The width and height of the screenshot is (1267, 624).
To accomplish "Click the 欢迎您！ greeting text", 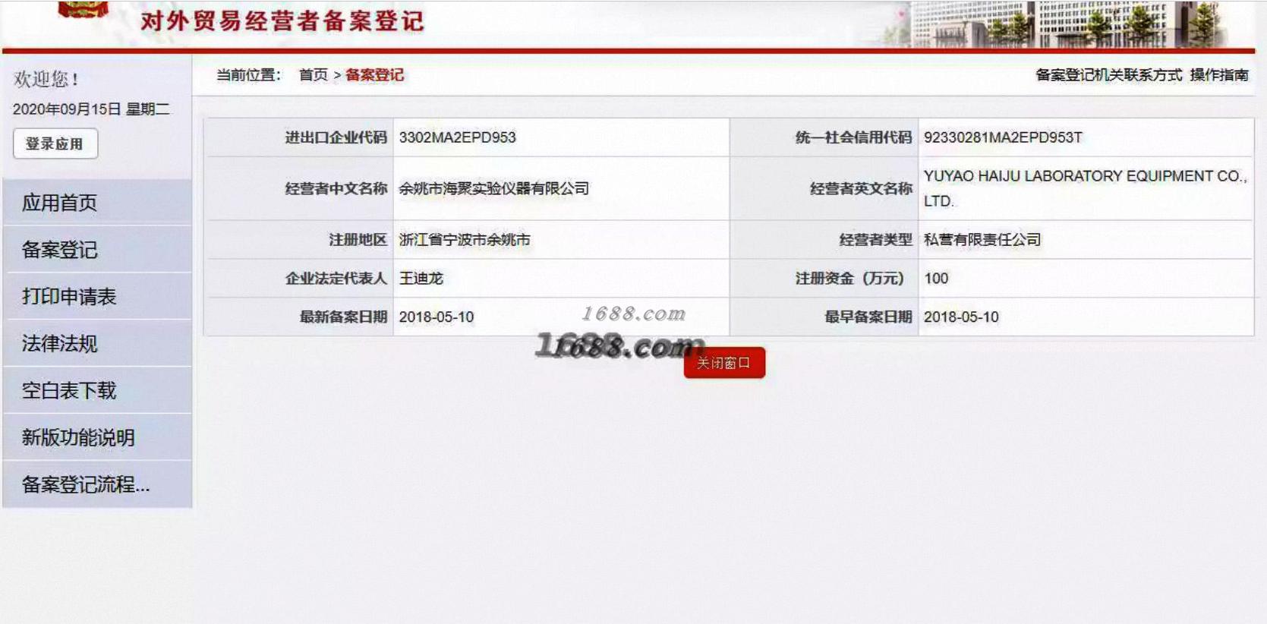I will click(46, 79).
